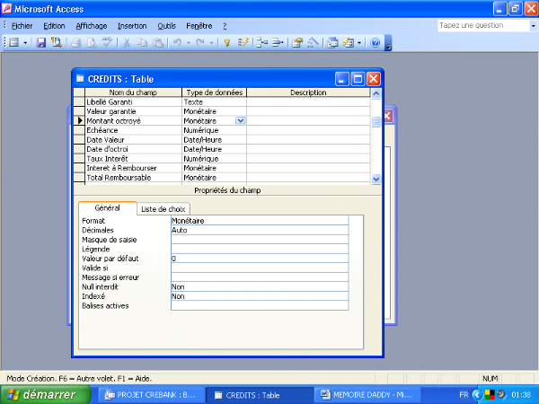Click the Print icon in the toolbar
The image size is (539, 404).
75,42
